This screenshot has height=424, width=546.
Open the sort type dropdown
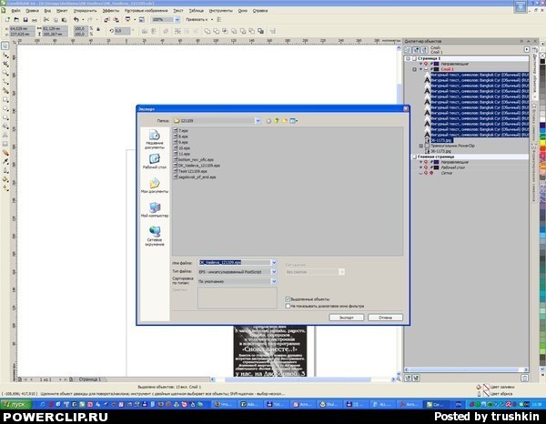click(274, 281)
